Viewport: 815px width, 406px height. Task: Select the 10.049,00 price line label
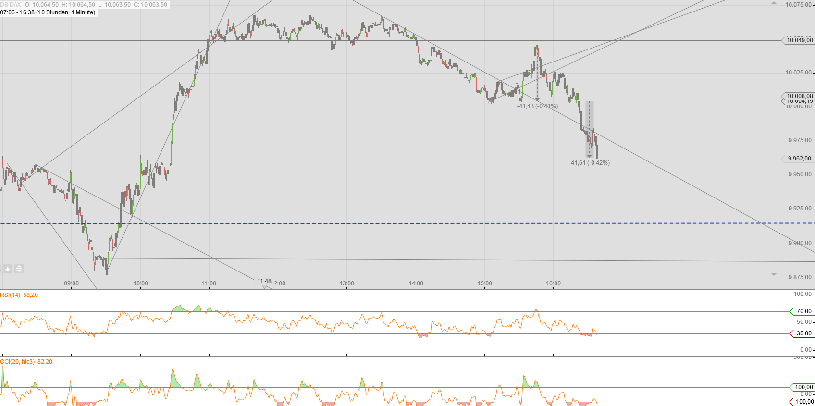tap(799, 40)
